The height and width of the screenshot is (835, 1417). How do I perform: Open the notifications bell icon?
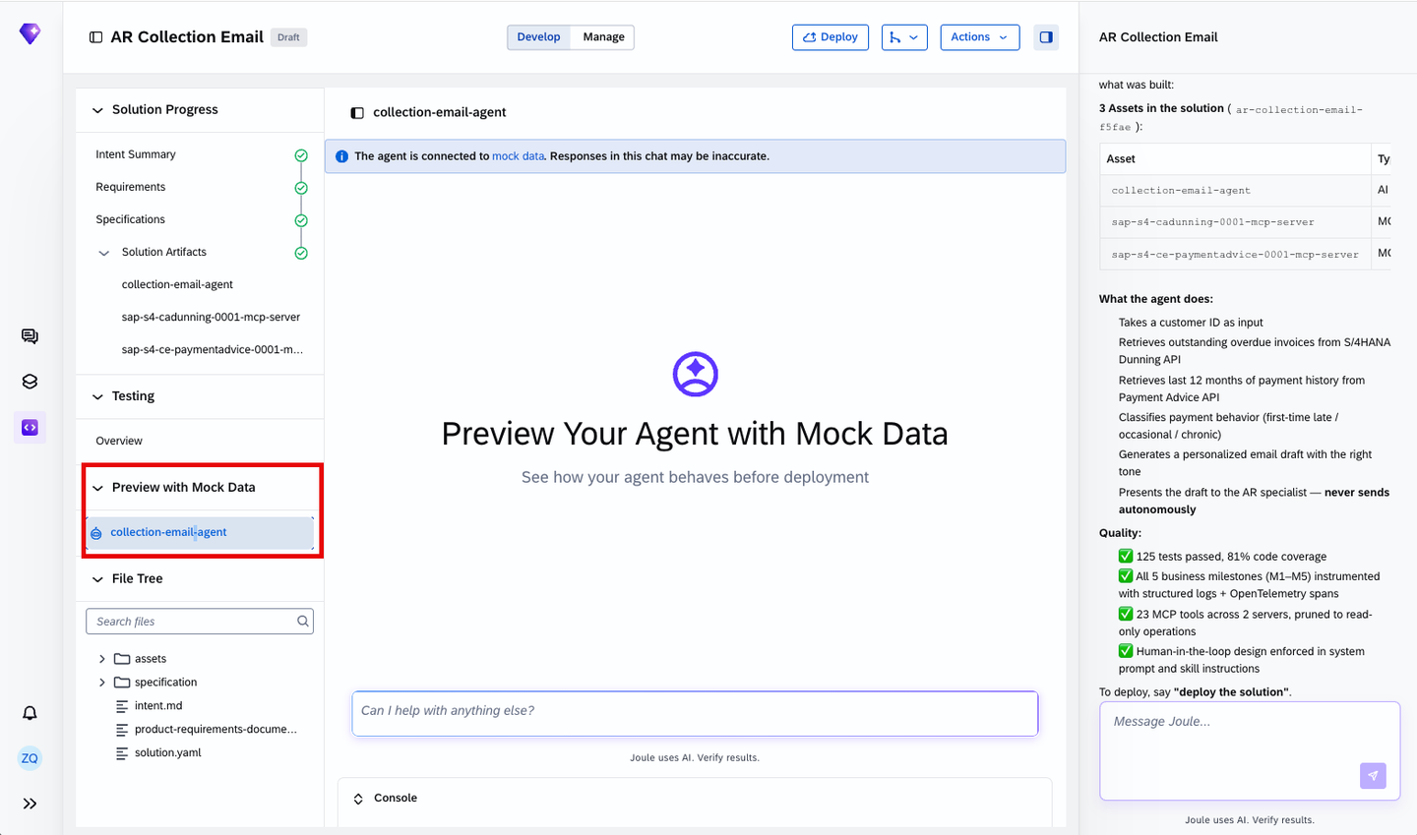[x=30, y=713]
